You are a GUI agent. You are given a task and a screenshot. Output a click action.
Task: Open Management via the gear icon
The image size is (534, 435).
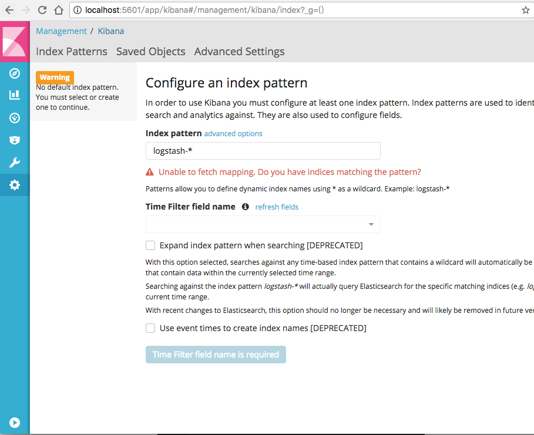[x=15, y=185]
